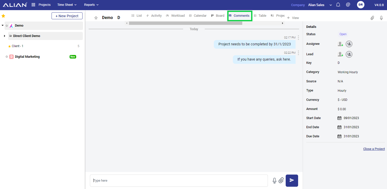
Task: Toggle the yellow favorites filter star
Action: tap(3, 16)
